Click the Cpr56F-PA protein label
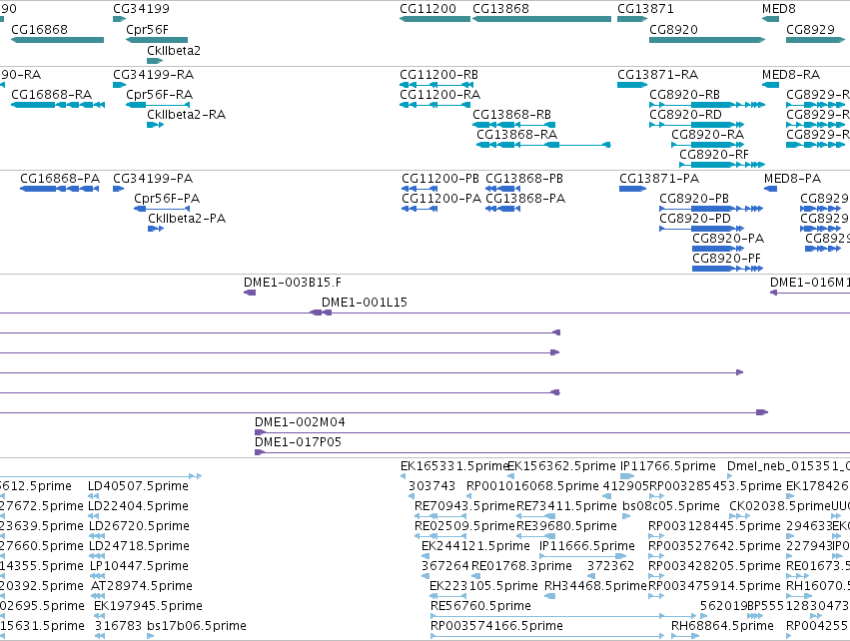The image size is (850, 641). (167, 199)
